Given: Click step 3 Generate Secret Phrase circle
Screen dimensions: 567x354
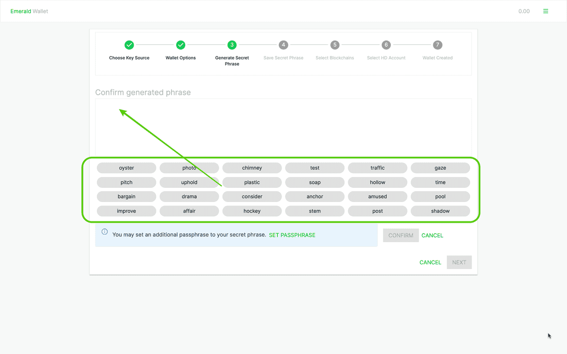Looking at the screenshot, I should click(232, 45).
